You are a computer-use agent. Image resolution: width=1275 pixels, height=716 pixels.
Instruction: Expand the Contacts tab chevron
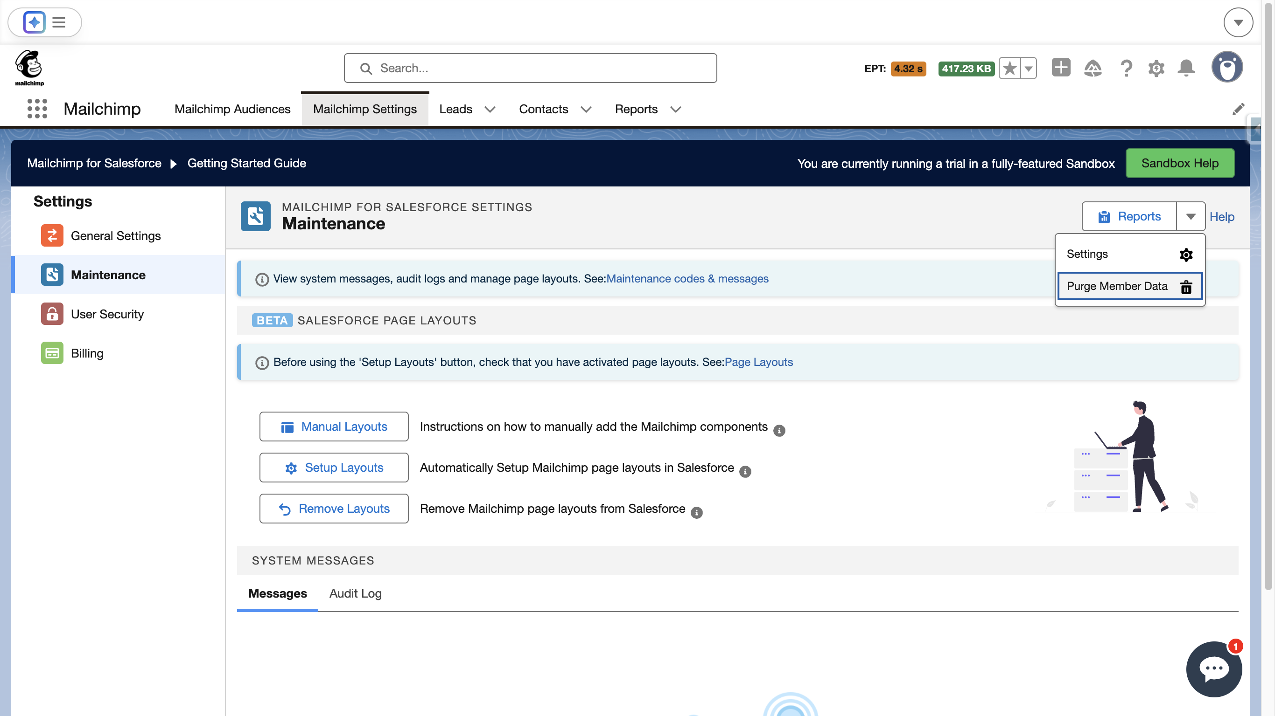click(586, 109)
